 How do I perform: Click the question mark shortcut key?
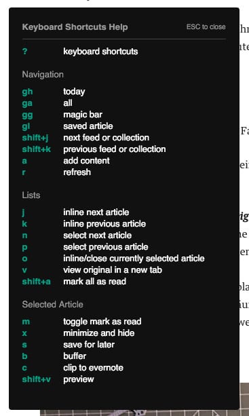coord(24,51)
